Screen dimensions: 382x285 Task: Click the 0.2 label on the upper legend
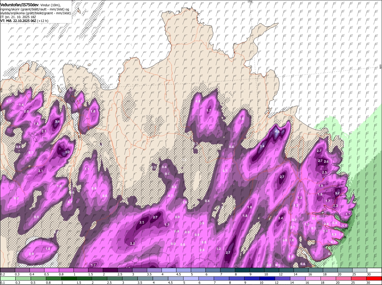(2, 274)
